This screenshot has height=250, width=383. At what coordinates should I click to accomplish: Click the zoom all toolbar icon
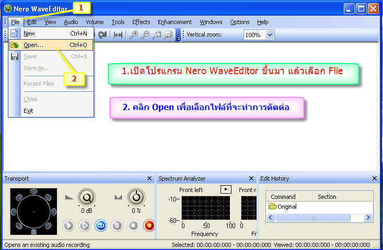tap(169, 35)
